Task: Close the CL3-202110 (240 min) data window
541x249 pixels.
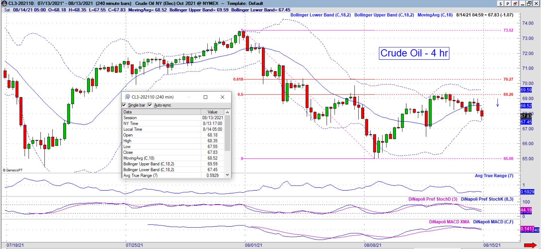Action: click(223, 97)
